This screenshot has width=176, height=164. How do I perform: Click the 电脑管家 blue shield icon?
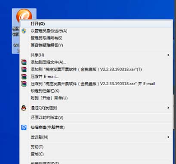click(24, 127)
